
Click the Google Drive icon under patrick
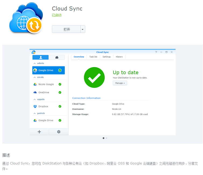tap(35, 120)
